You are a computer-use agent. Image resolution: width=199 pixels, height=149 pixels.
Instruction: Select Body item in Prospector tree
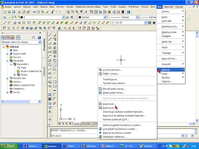(x=15, y=50)
